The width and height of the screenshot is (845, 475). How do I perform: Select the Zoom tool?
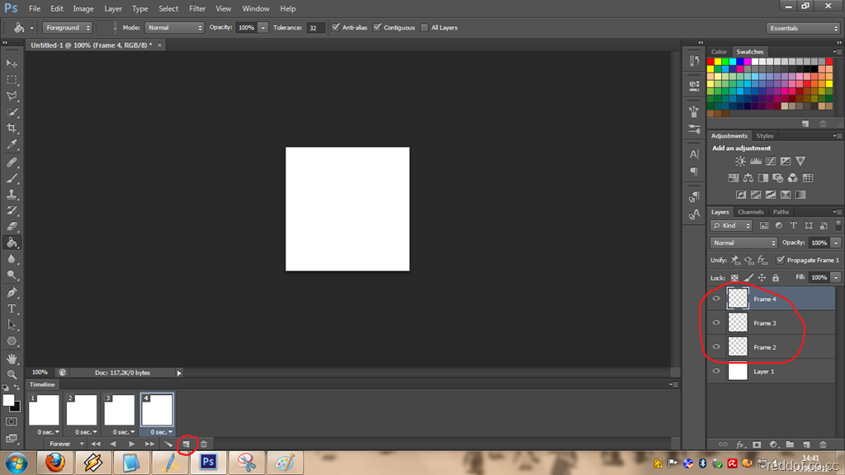point(12,374)
